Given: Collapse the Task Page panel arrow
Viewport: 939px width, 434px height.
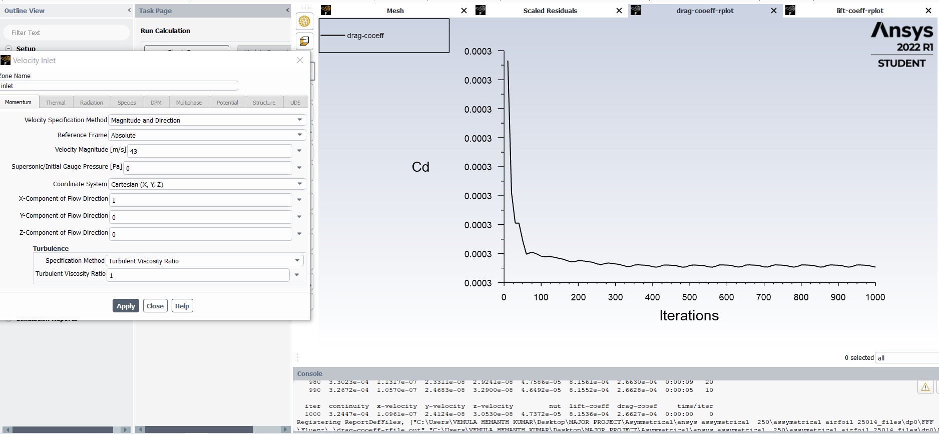Looking at the screenshot, I should click(287, 10).
